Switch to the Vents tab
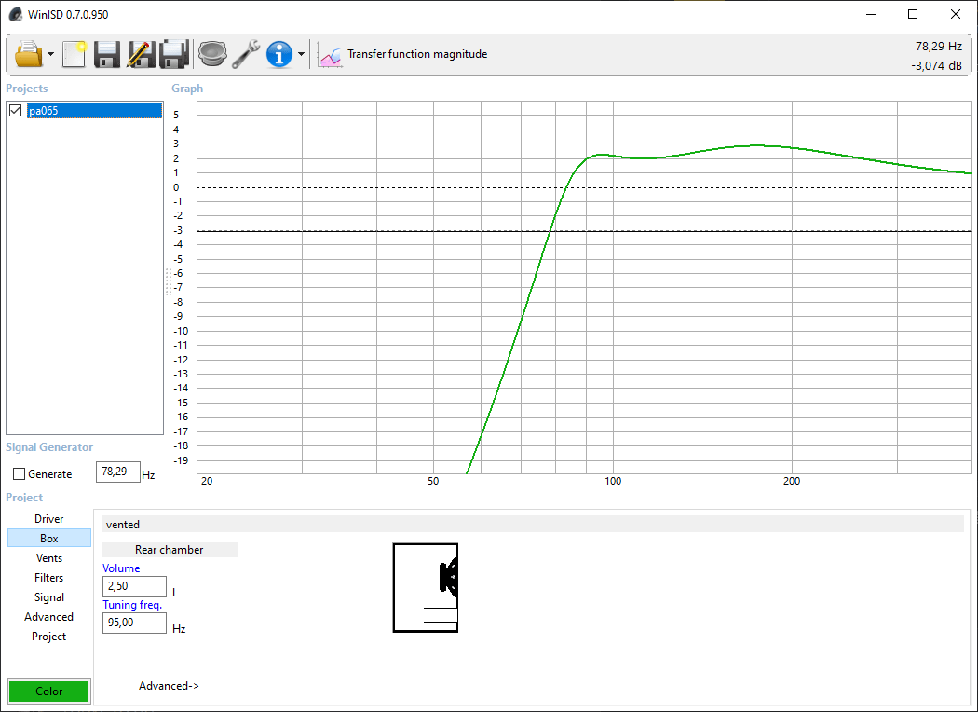Viewport: 978px width, 712px height. tap(48, 558)
